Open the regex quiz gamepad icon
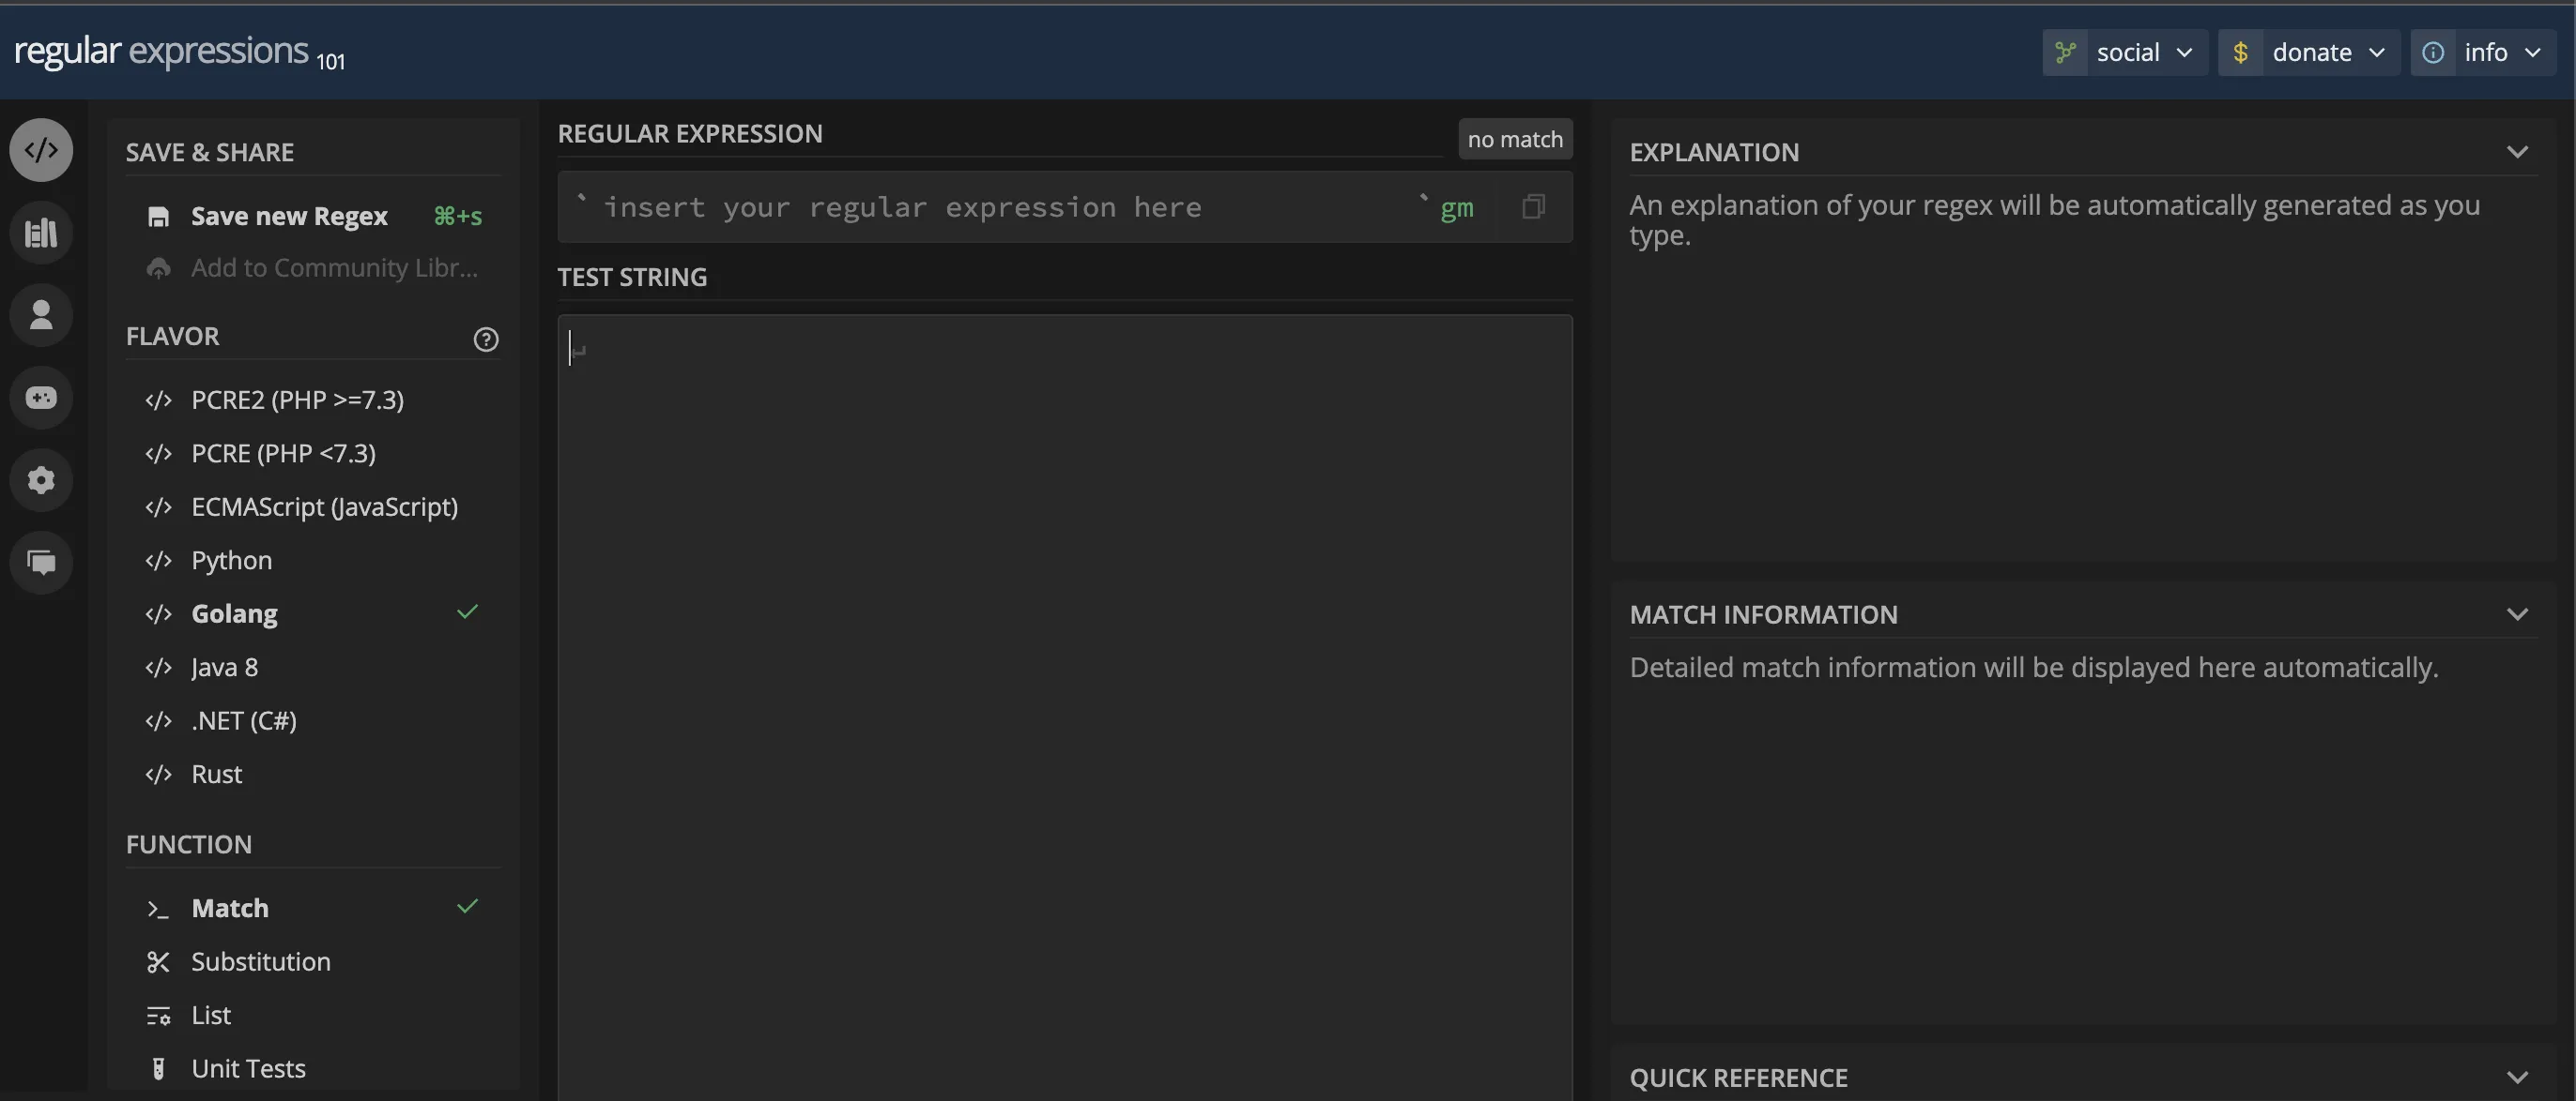This screenshot has height=1101, width=2576. pyautogui.click(x=41, y=398)
